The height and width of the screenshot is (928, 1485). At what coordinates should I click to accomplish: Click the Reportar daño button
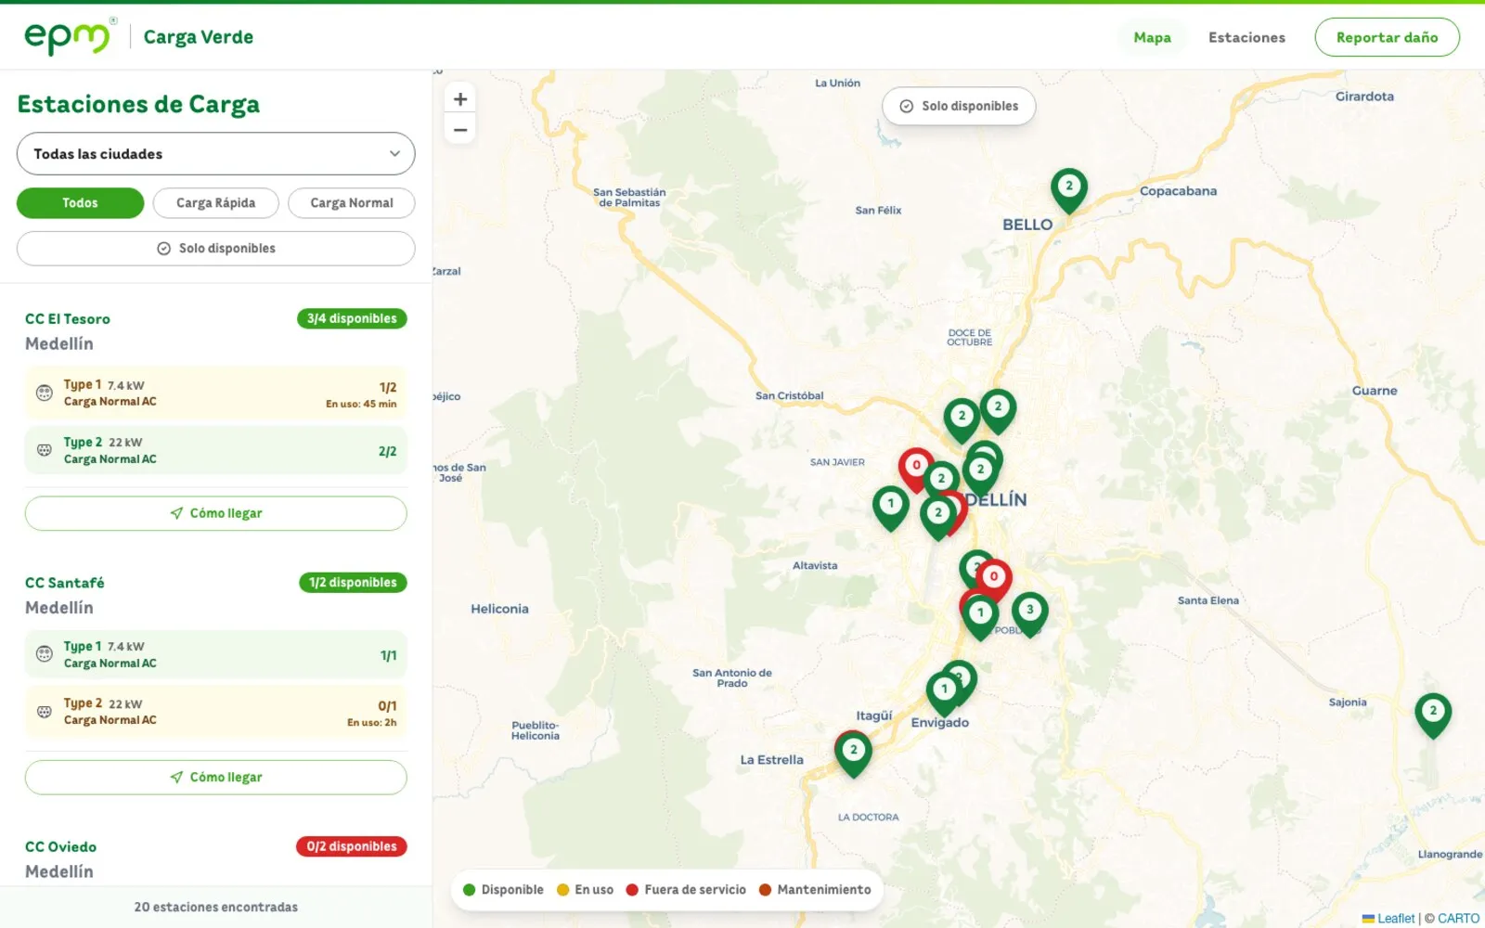point(1387,37)
